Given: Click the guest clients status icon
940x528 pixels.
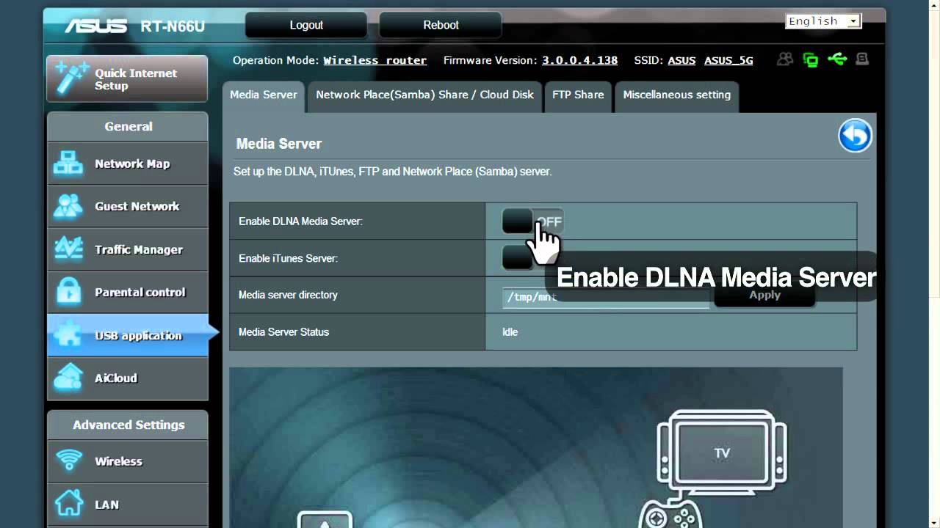Looking at the screenshot, I should pos(785,59).
